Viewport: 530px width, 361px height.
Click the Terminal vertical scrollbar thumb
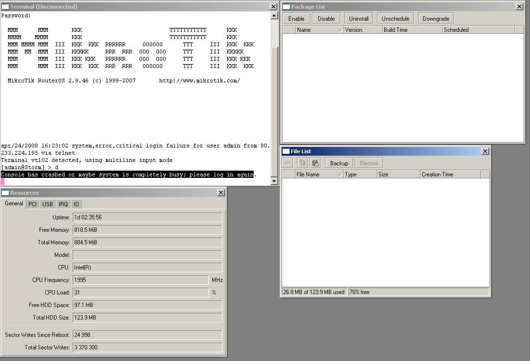(274, 112)
